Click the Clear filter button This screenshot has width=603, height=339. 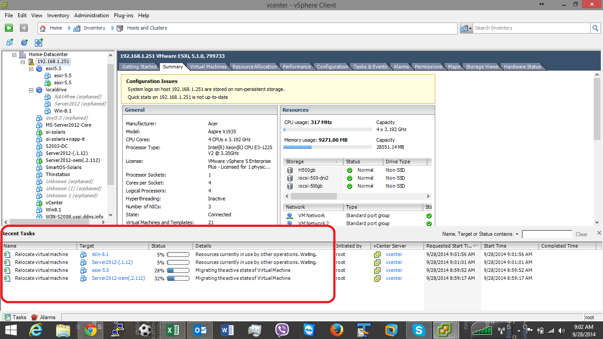click(581, 234)
